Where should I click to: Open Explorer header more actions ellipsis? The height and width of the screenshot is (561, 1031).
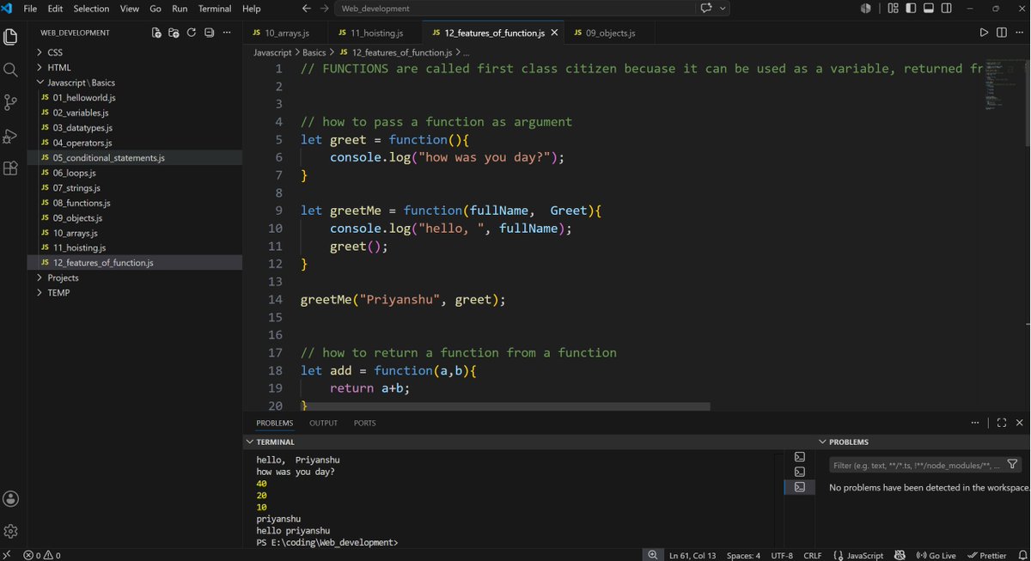click(227, 33)
